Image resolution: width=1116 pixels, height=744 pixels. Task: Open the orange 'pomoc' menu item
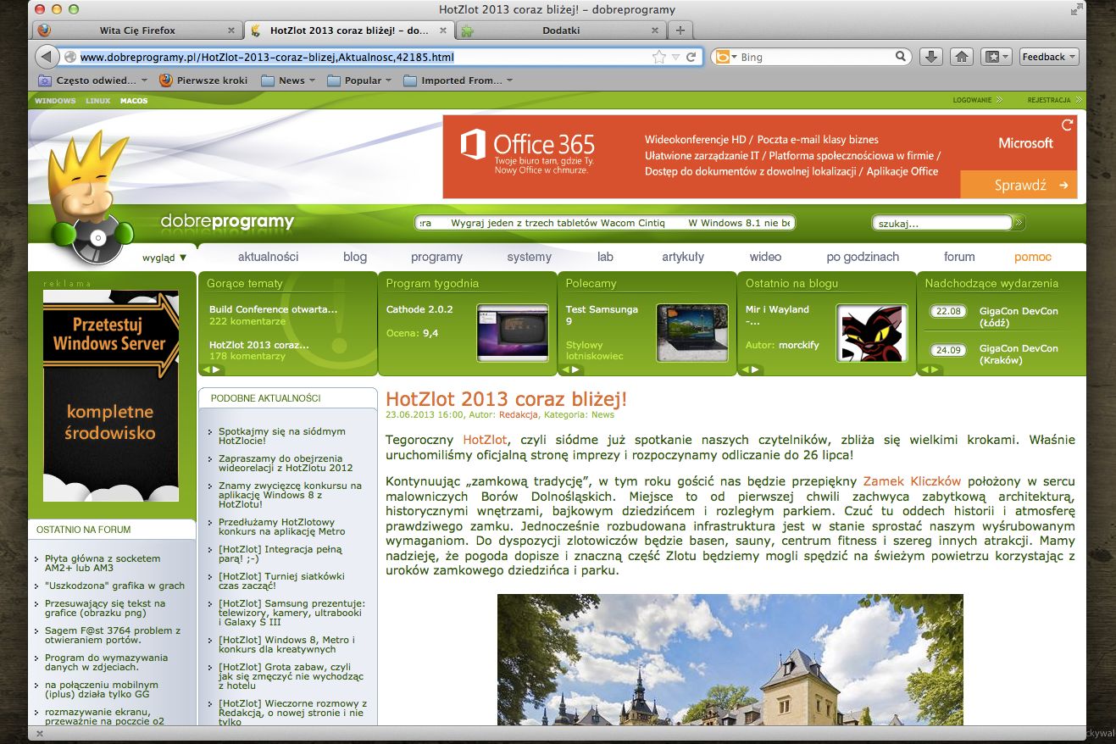(x=1032, y=257)
